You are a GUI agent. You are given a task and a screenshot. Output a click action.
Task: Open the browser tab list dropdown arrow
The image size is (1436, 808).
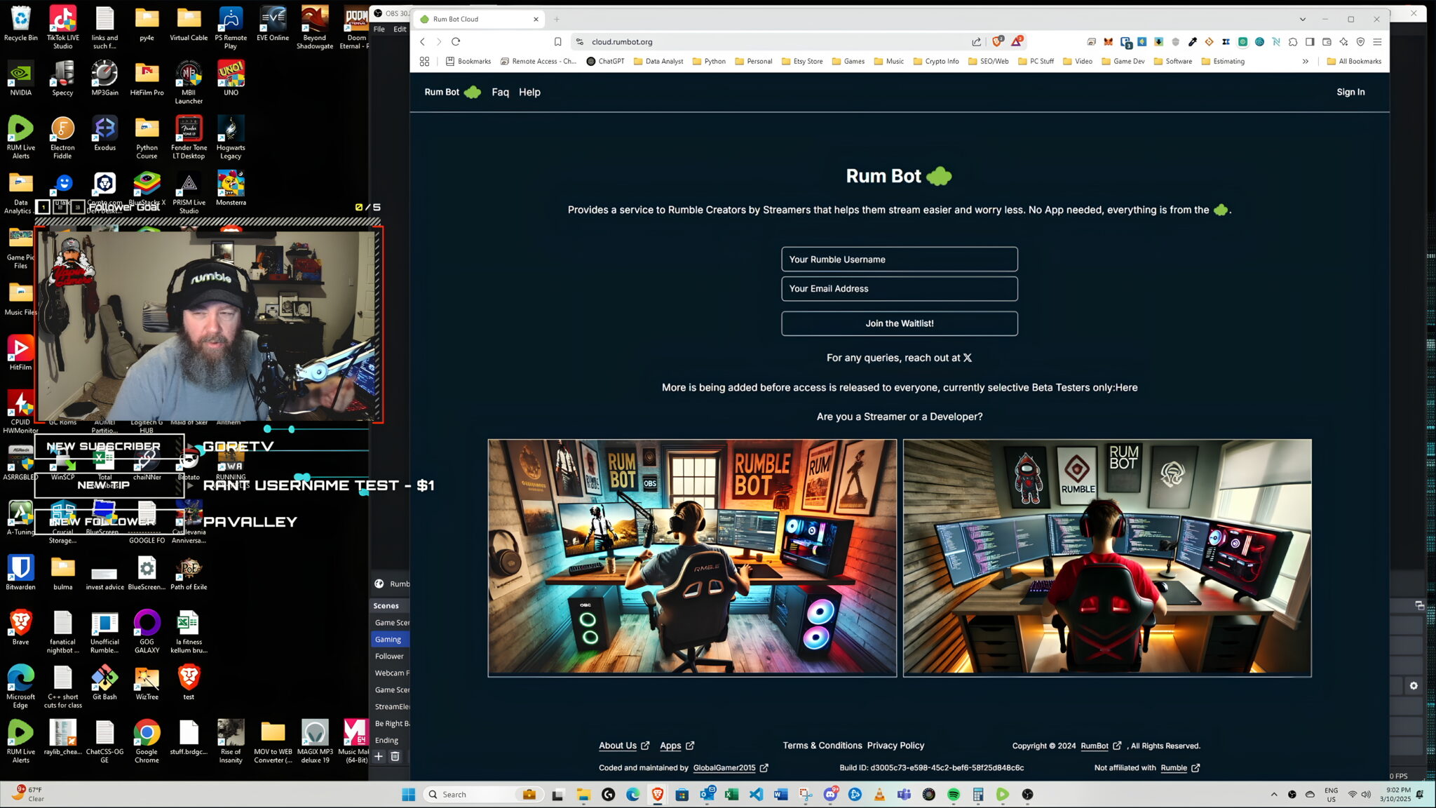click(1302, 19)
